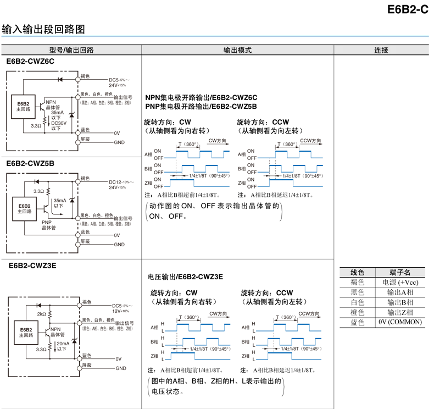Click the E6B2 主回路 box in CWZ5B circuit
The width and height of the screenshot is (434, 409).
coord(24,209)
